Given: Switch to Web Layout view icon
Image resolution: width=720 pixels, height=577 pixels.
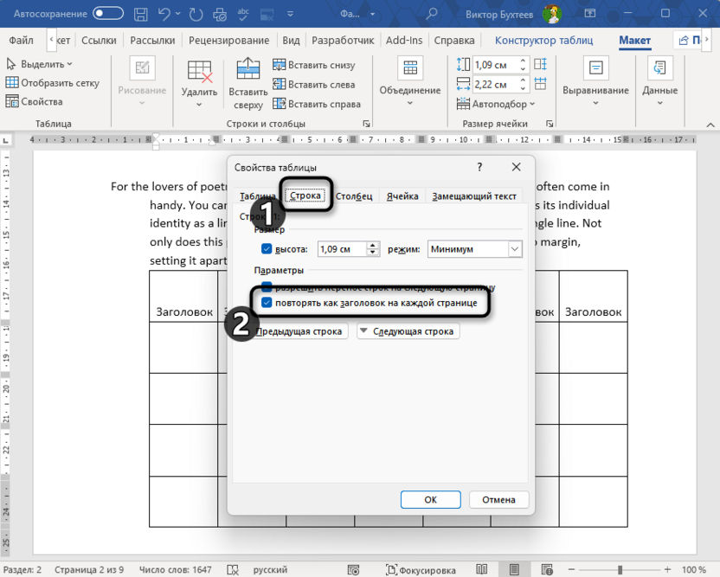Looking at the screenshot, I should tap(547, 570).
